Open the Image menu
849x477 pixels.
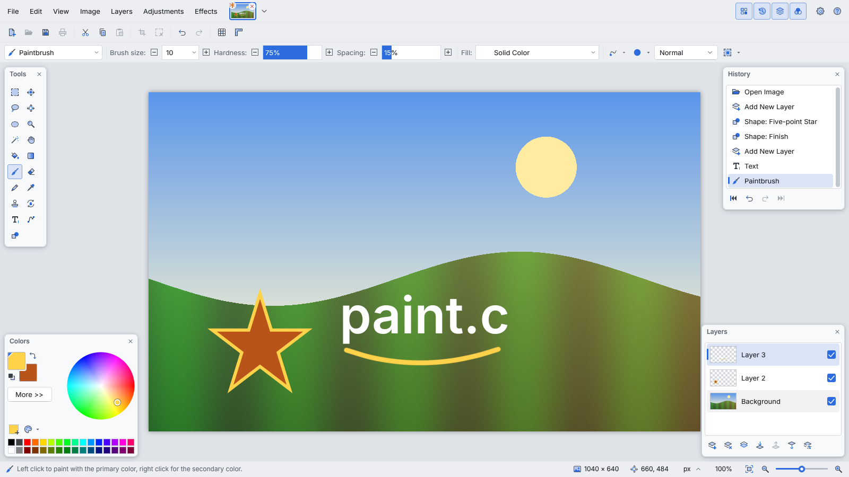click(x=90, y=11)
